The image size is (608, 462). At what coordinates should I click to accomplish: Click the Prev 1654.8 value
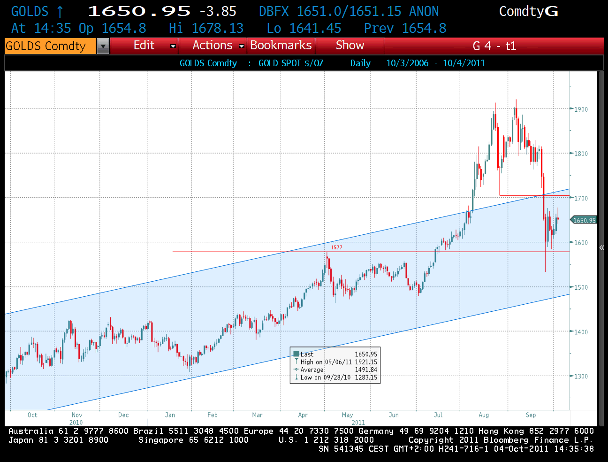point(405,29)
